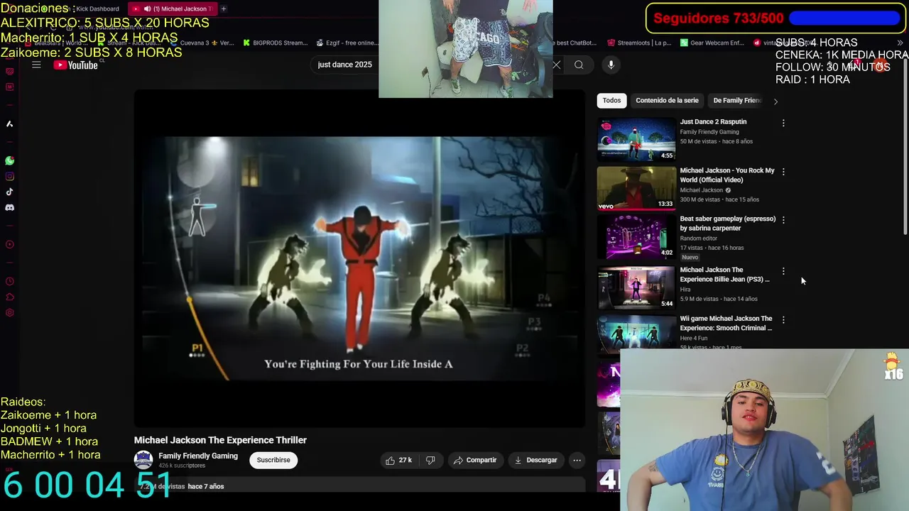Screen dimensions: 909x511
Task: Clear the search box with the X
Action: click(556, 65)
